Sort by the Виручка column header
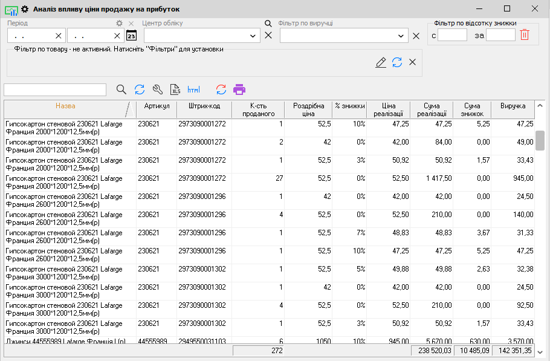Screen dimensions: 550x361 (x=513, y=106)
